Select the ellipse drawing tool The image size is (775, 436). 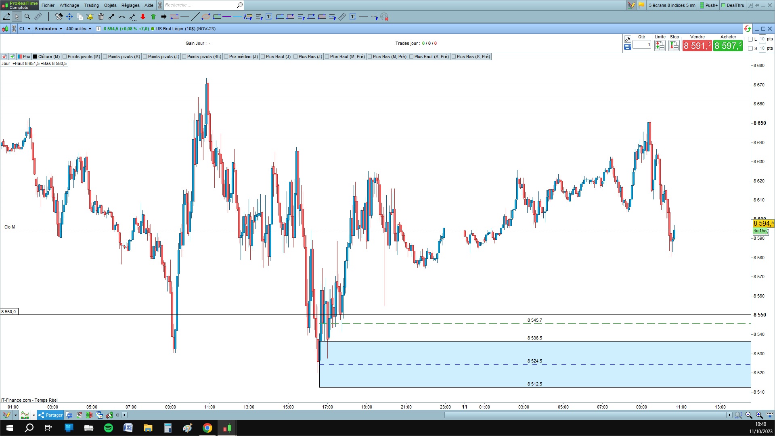click(x=206, y=17)
